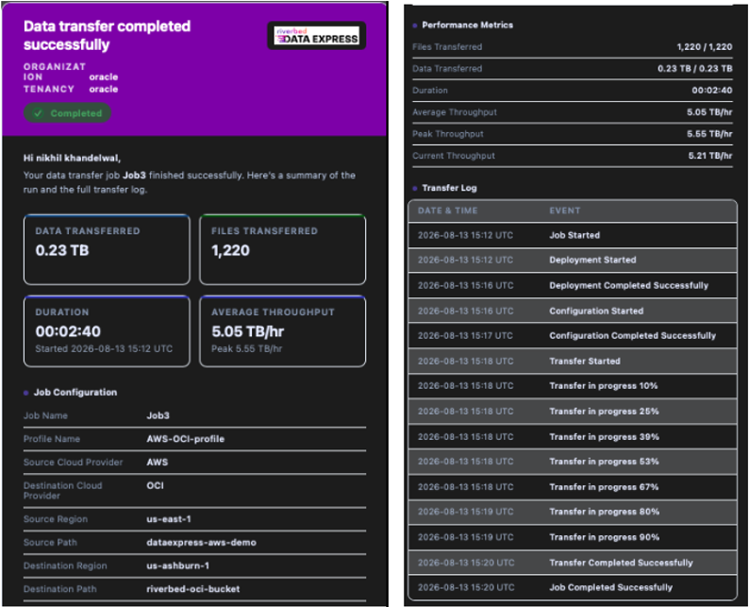The width and height of the screenshot is (749, 607).
Task: Click the green Completed status badge
Action: coord(67,113)
